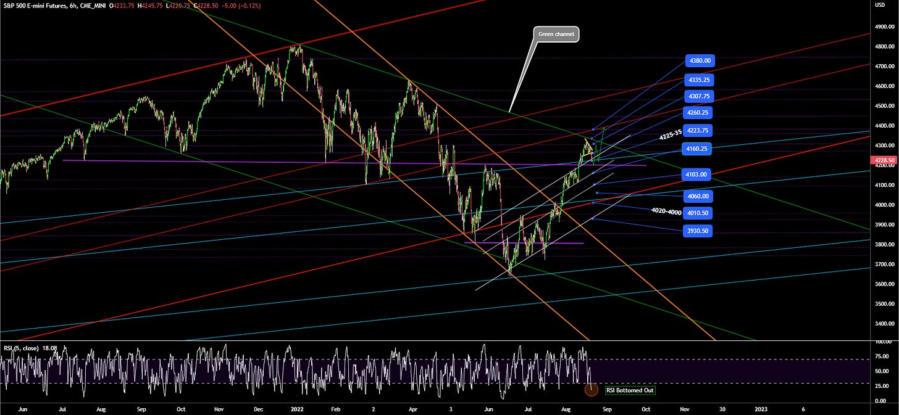Click the RSI value 18.08 readout
Image resolution: width=899 pixels, height=415 pixels.
[x=49, y=348]
